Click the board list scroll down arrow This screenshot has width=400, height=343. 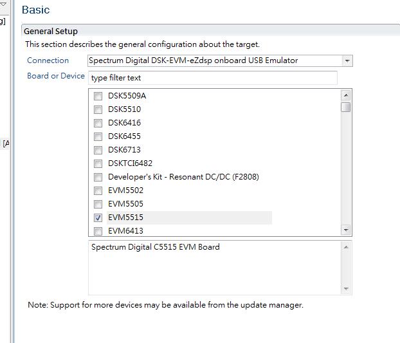point(346,230)
